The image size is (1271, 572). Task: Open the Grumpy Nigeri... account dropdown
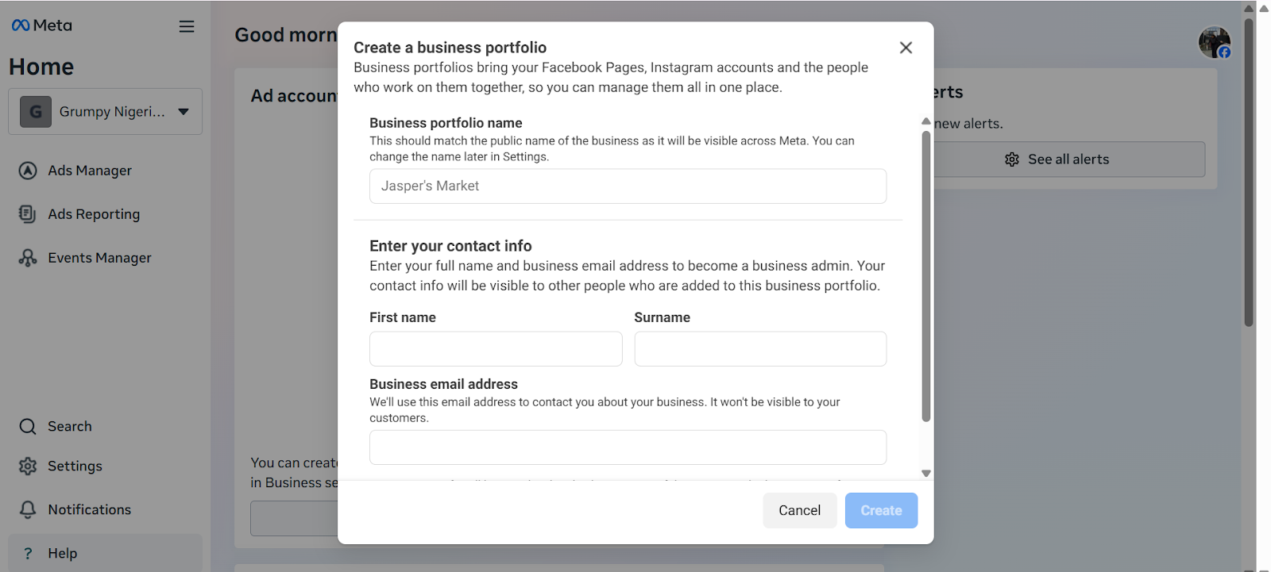pyautogui.click(x=105, y=112)
